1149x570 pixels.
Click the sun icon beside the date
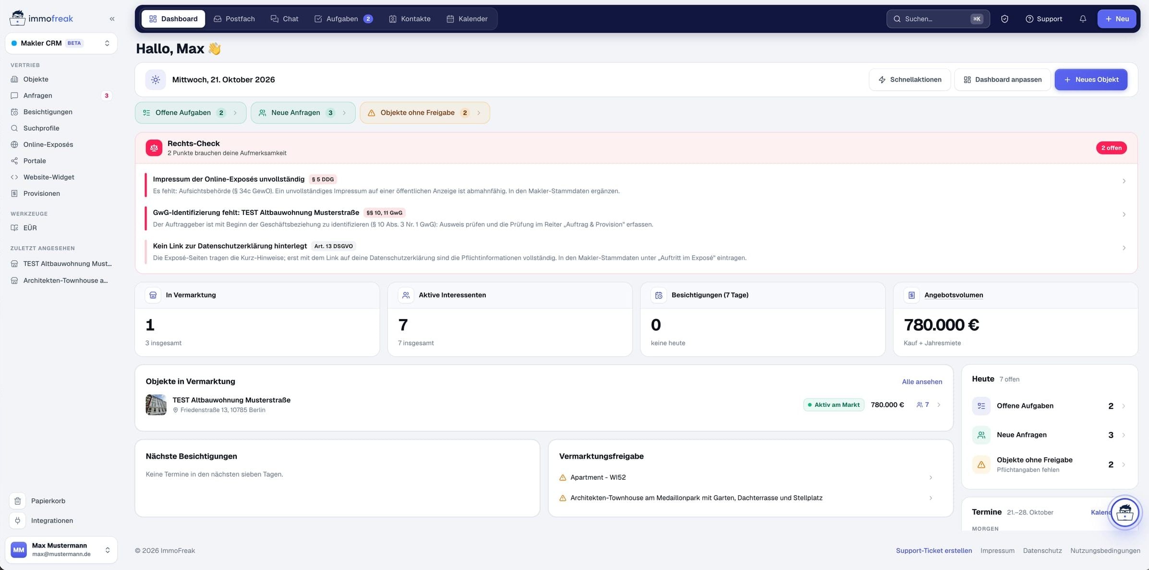[x=156, y=80]
